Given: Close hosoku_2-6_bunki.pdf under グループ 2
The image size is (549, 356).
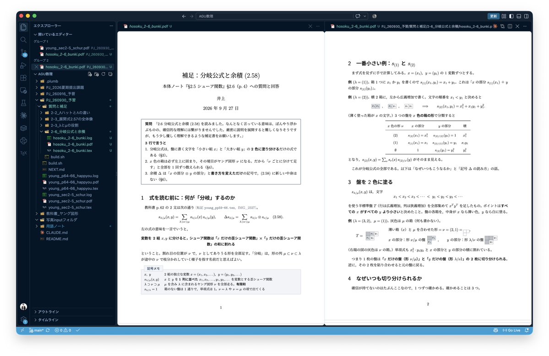Looking at the screenshot, I should (36, 67).
